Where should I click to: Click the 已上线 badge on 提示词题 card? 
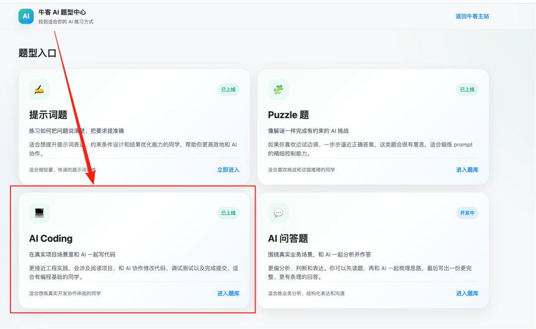[x=228, y=89]
